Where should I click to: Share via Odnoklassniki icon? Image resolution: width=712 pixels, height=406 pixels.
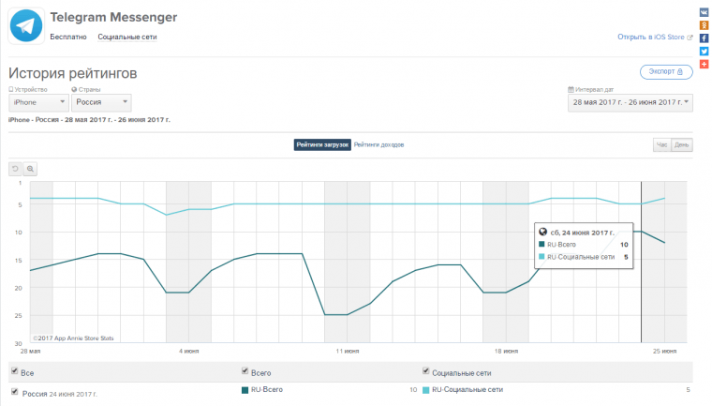[704, 25]
